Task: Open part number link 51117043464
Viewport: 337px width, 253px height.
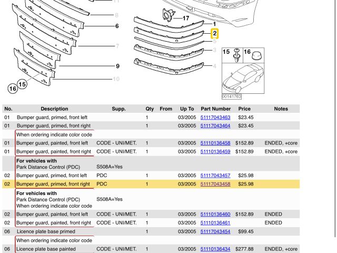Action: pos(215,126)
